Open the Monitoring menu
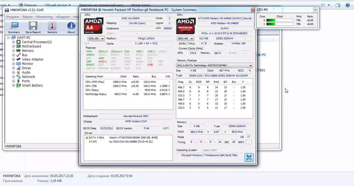 (x=44, y=17)
